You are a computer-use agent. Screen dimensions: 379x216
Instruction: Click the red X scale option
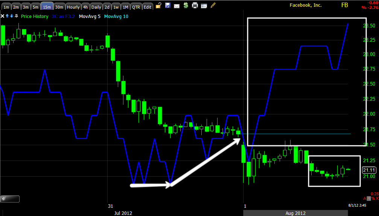[377, 198]
